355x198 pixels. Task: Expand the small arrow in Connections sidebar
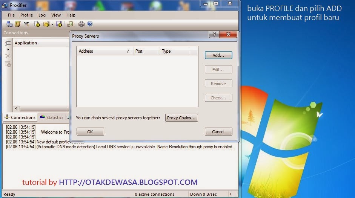pos(8,49)
